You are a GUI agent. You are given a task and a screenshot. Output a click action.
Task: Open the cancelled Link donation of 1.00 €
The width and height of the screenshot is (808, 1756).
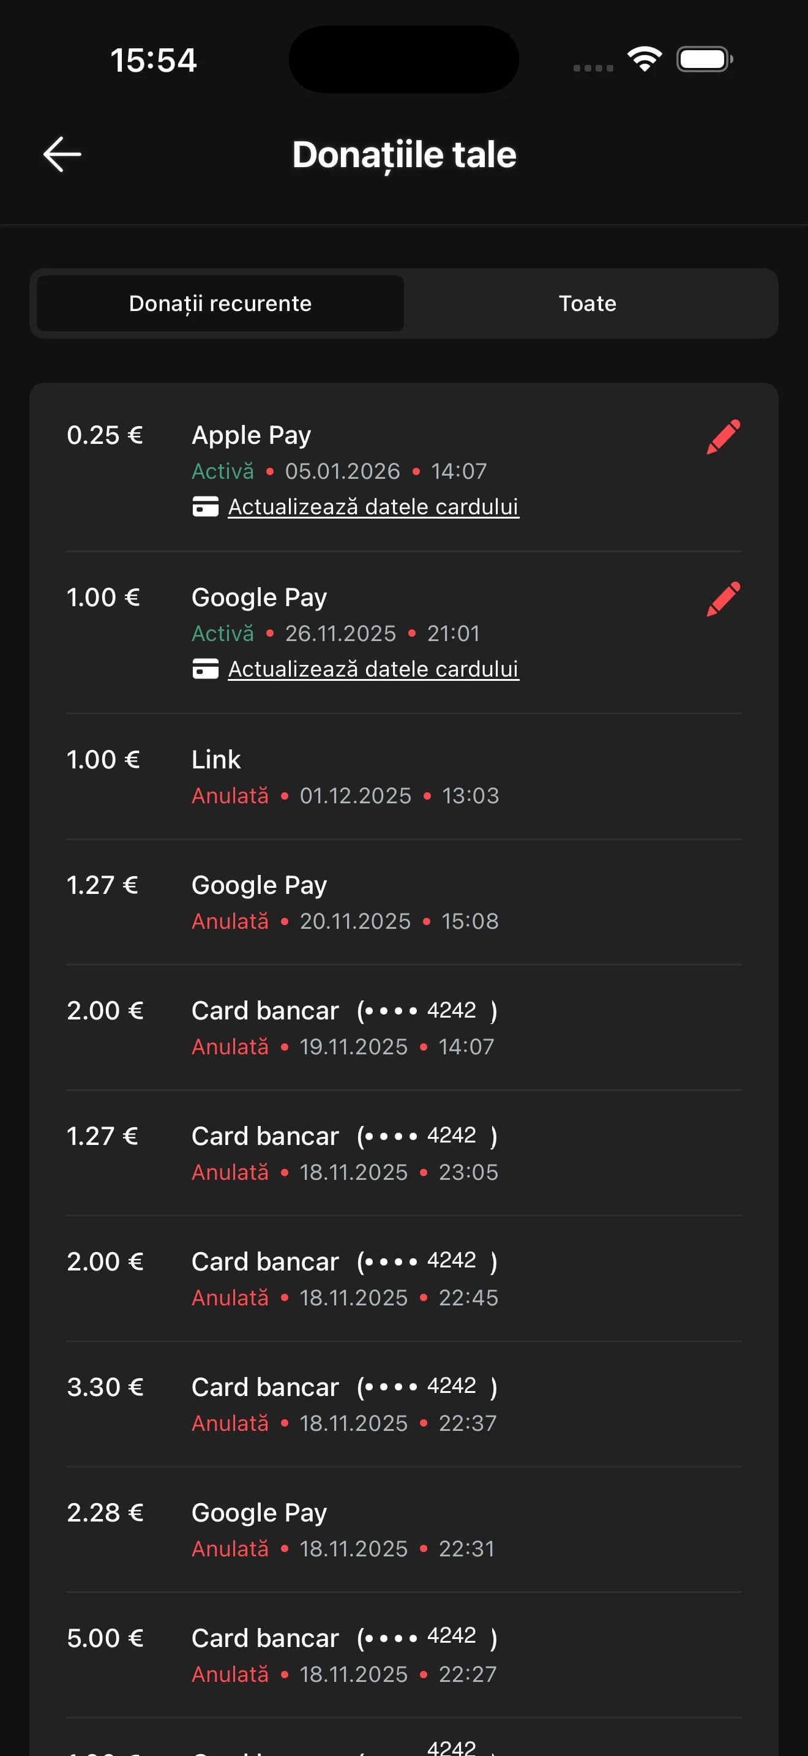[x=404, y=776]
